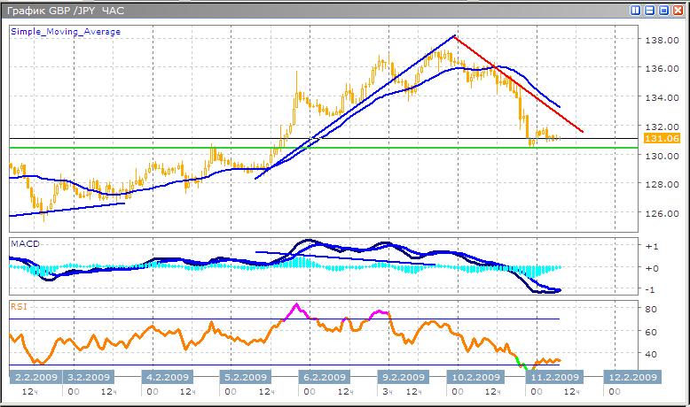Select the 5.2.2009 date marker
This screenshot has height=407, width=690.
[x=246, y=376]
